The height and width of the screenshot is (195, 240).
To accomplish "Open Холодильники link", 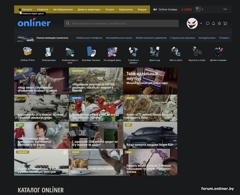I will point(207,38).
